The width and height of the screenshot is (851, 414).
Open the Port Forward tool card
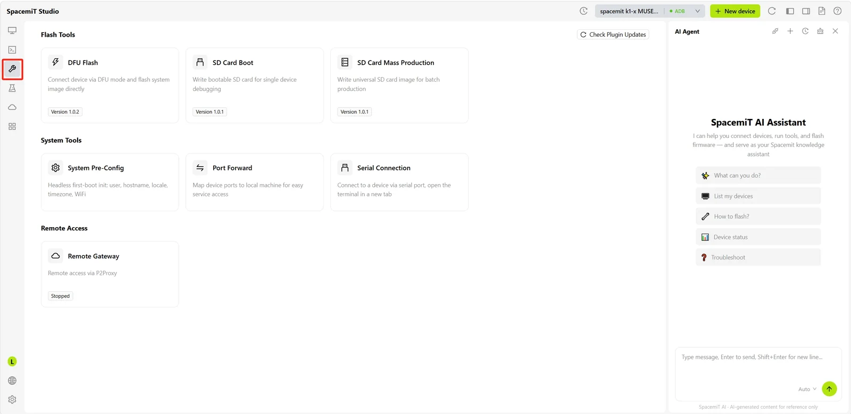[255, 182]
